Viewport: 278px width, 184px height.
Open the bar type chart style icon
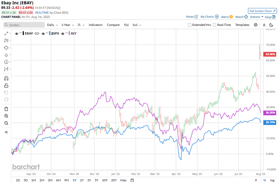(79, 25)
